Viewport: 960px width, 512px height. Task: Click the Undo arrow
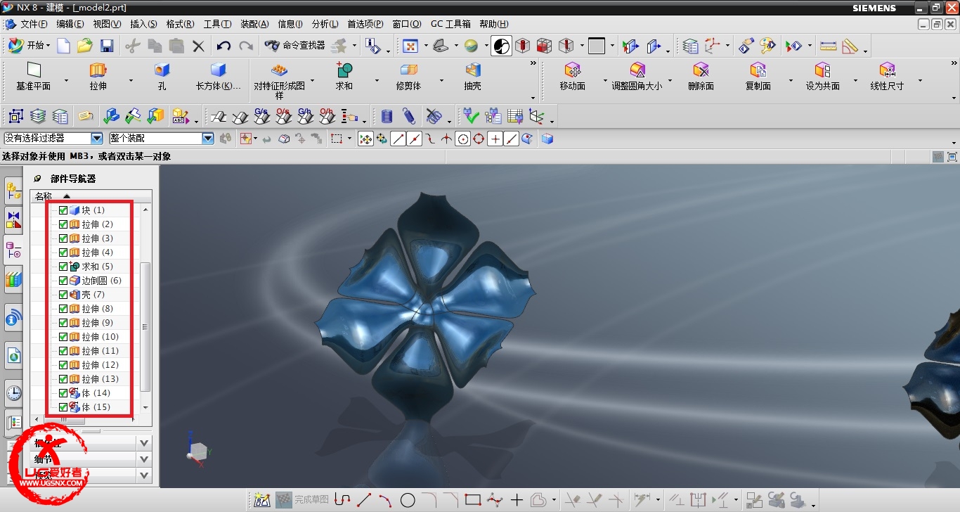[x=223, y=46]
